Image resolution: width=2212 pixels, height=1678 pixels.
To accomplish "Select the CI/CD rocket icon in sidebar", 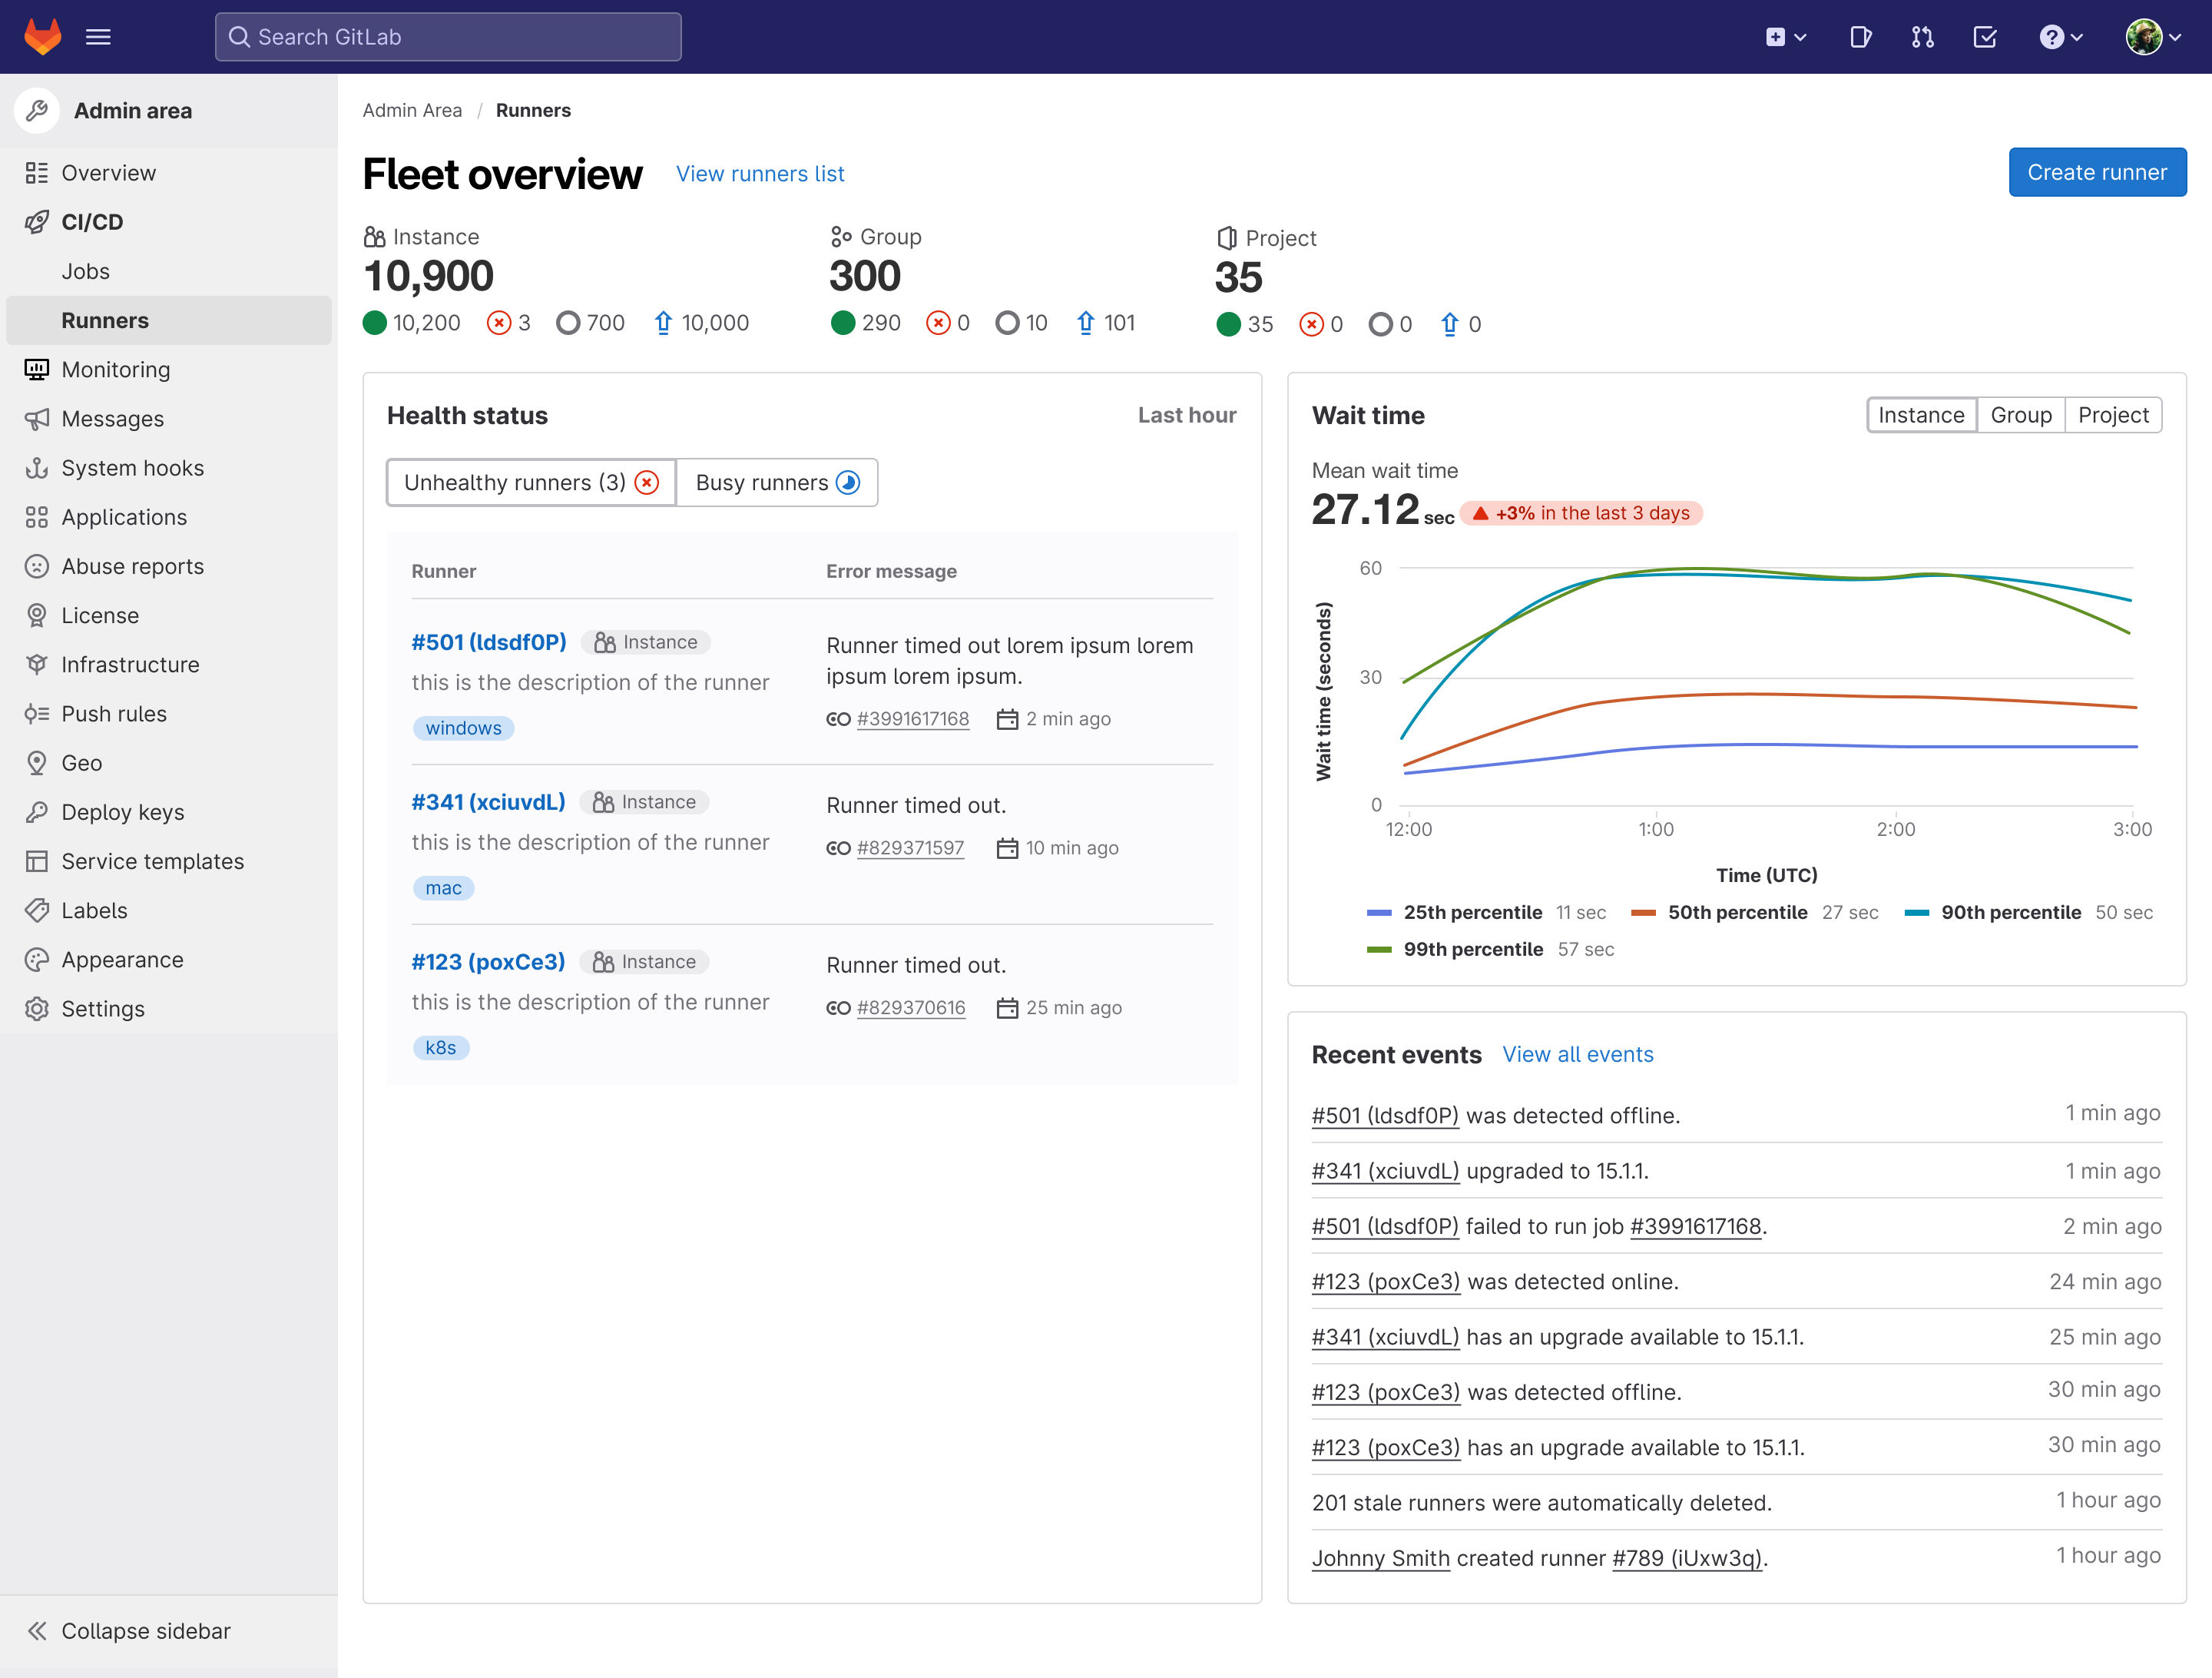I will click(37, 222).
